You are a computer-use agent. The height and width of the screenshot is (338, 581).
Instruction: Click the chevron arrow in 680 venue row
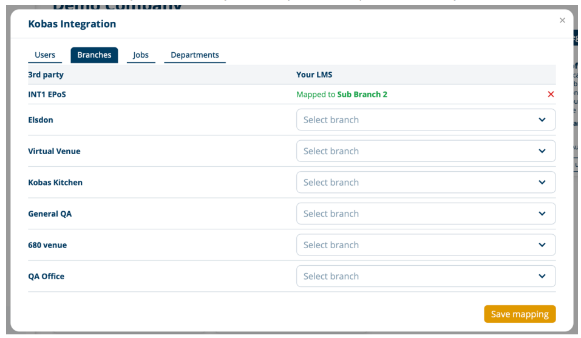[542, 245]
